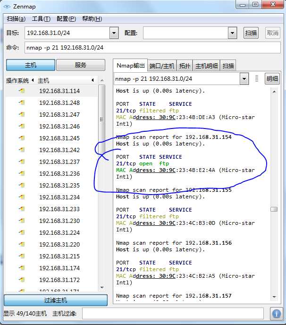
Task: Switch to the 主机明细 tab
Action: 206,66
